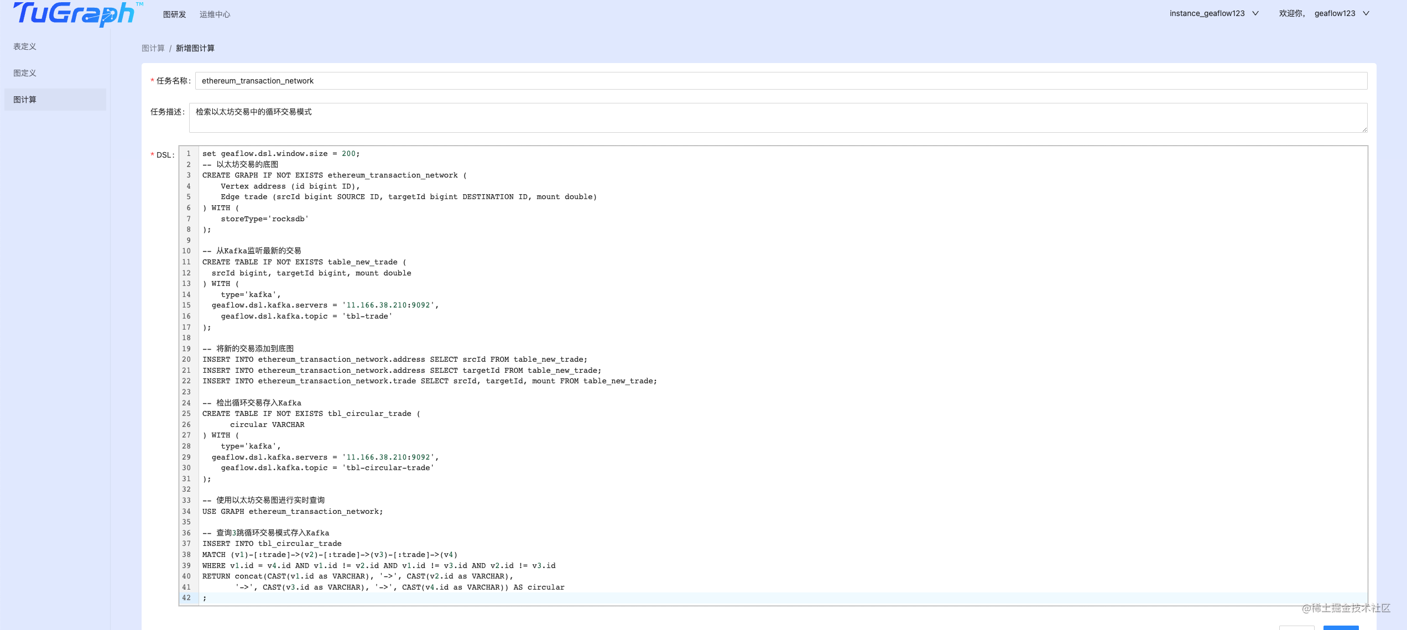This screenshot has width=1407, height=630.
Task: Switch to the 运维中心 menu
Action: (x=215, y=14)
